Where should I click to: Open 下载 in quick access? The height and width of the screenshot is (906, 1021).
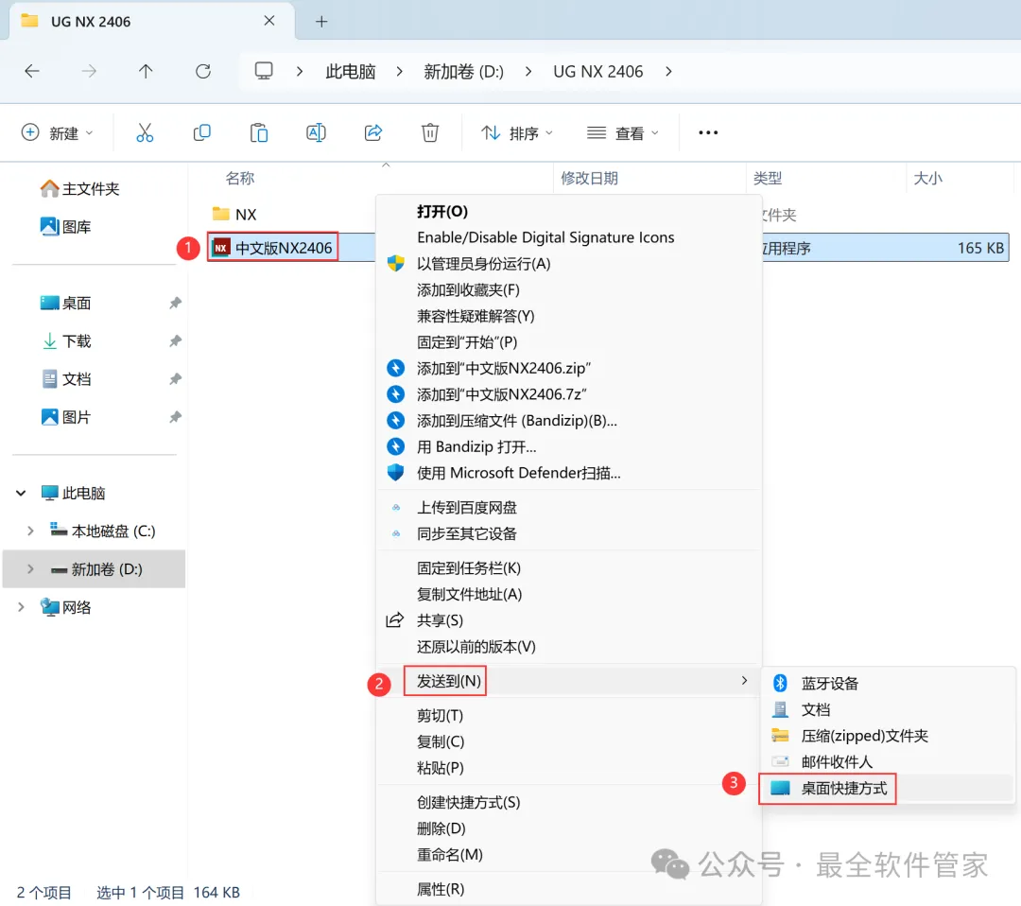[66, 340]
